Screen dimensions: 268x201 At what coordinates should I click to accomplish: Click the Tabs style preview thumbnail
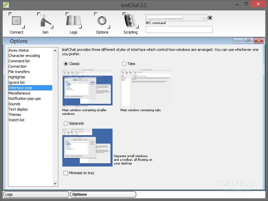146,88
